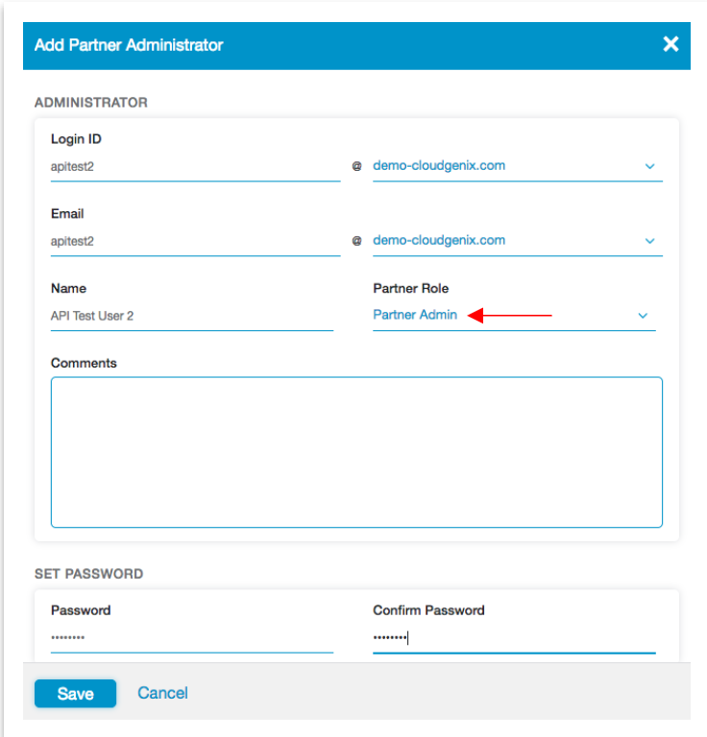Image resolution: width=707 pixels, height=737 pixels.
Task: Click the Partner Role chevron arrow
Action: [x=643, y=316]
